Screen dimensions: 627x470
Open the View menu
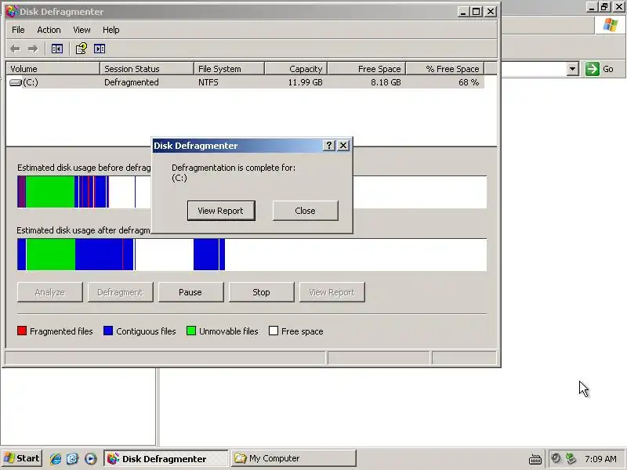point(82,30)
